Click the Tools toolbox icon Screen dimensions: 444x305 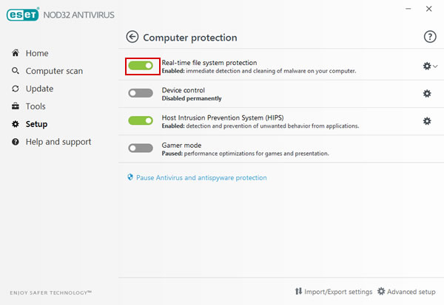point(16,106)
